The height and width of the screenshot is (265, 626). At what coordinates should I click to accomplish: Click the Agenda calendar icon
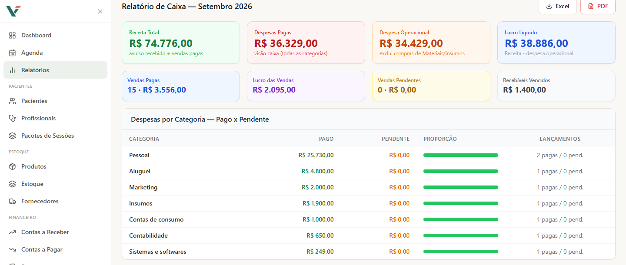click(x=13, y=53)
